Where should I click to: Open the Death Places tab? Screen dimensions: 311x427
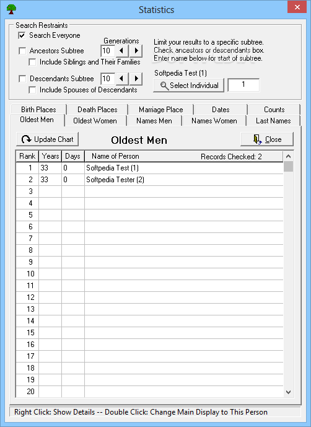point(97,110)
